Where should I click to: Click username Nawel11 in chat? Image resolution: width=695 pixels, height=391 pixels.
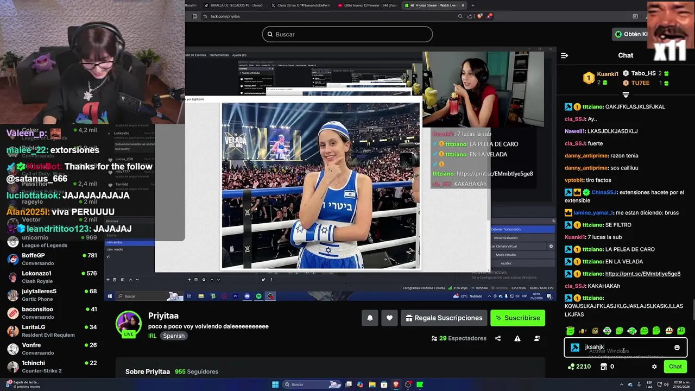575,131
